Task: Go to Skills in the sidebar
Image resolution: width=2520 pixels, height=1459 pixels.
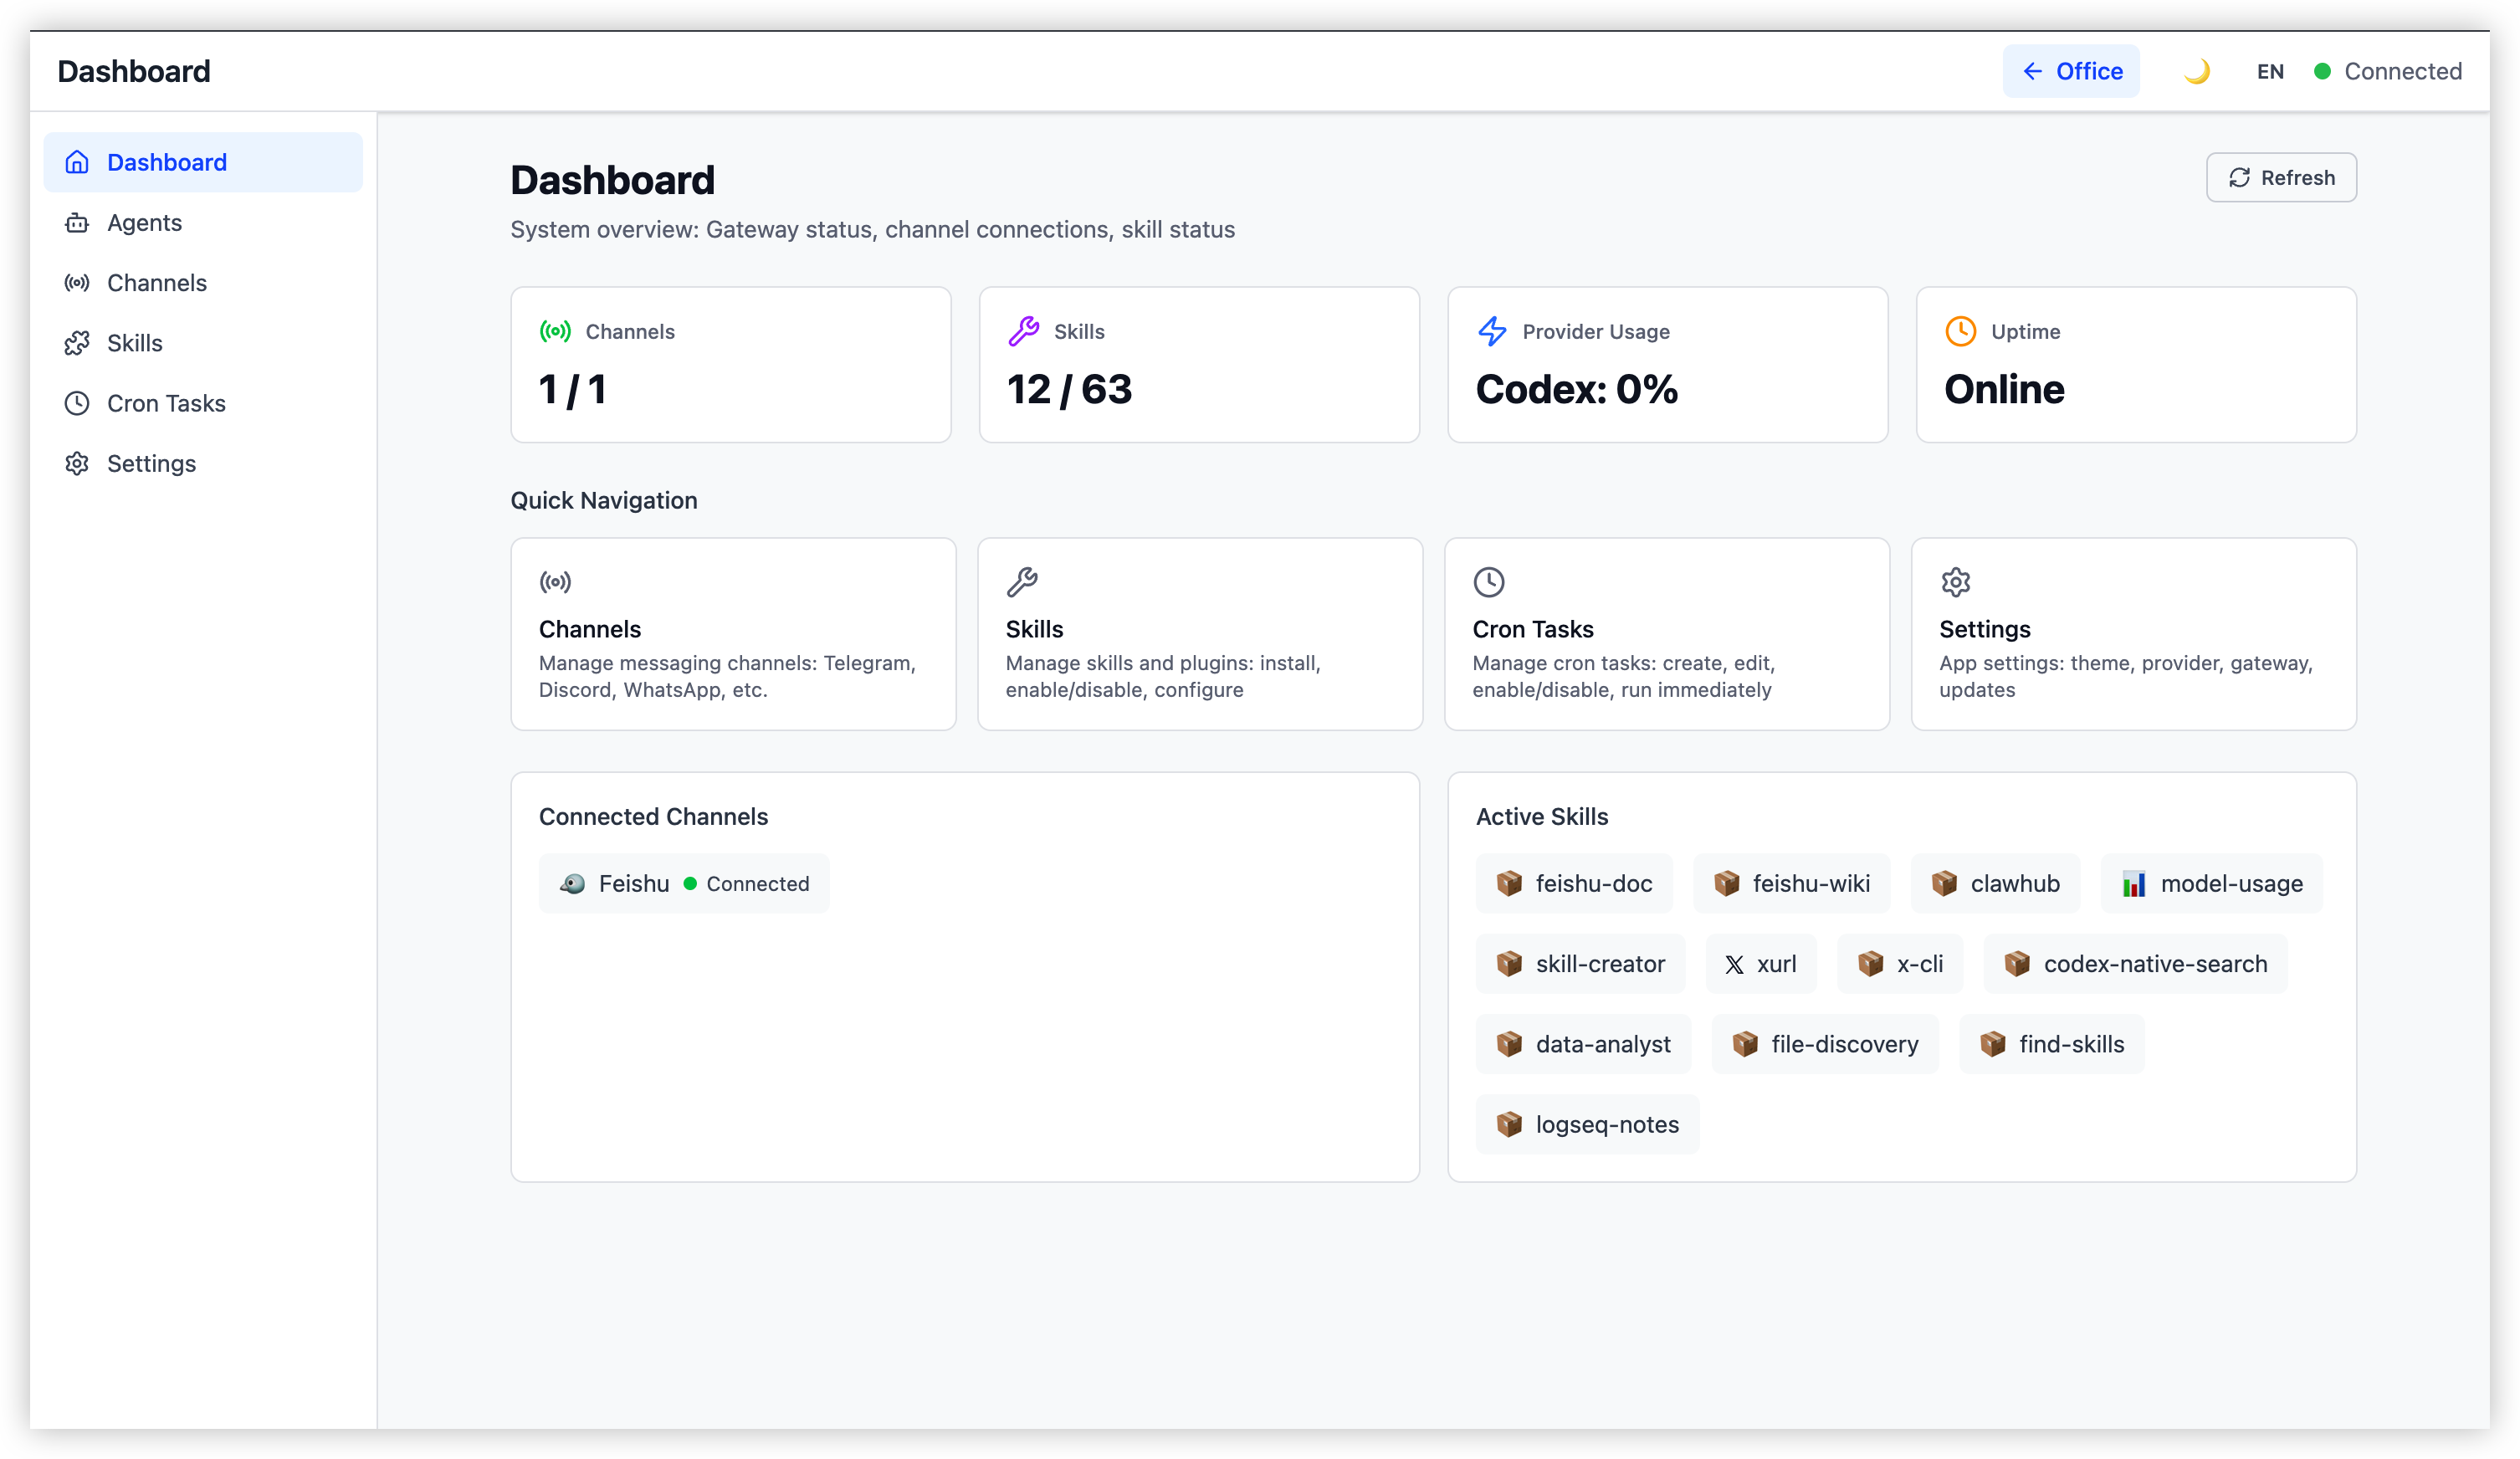Action: click(x=203, y=343)
